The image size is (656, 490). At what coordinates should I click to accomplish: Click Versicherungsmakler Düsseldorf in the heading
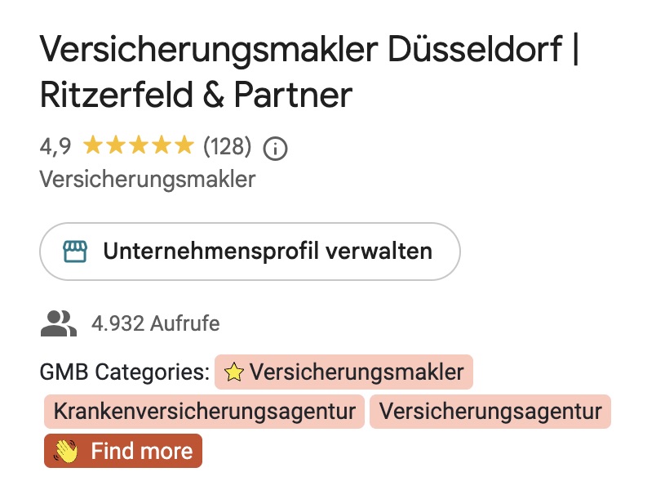[301, 50]
